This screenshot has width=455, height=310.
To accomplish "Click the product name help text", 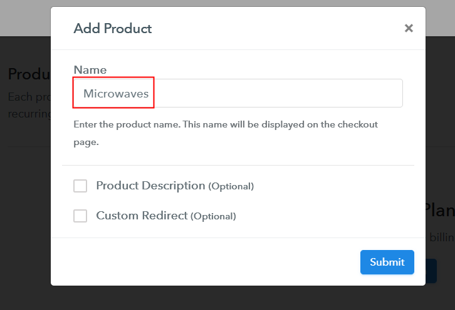I will click(x=226, y=133).
